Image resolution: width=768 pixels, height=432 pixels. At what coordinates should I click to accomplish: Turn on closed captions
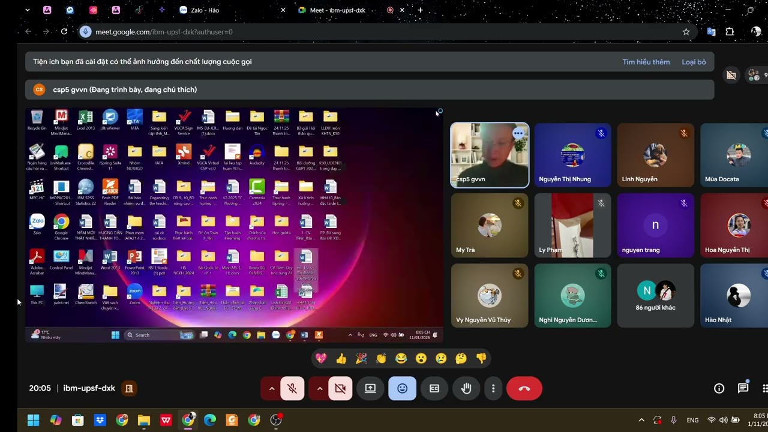tap(434, 388)
